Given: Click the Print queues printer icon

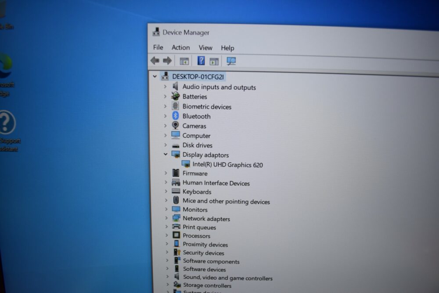Looking at the screenshot, I should click(x=176, y=226).
